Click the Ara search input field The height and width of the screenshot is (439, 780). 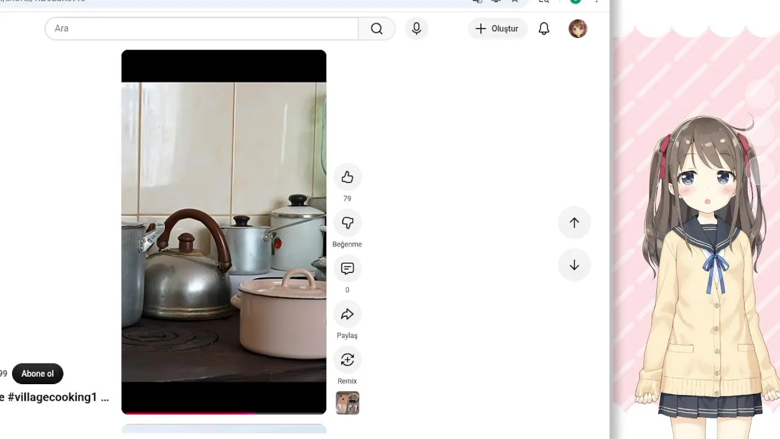pos(202,29)
